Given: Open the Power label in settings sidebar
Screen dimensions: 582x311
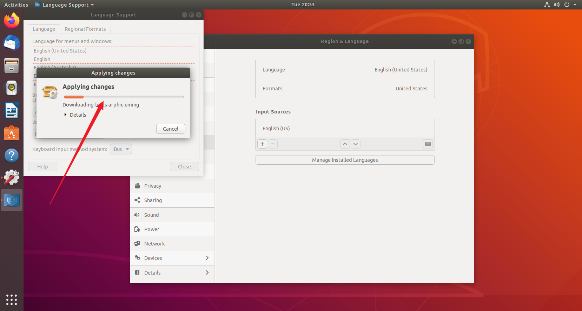Looking at the screenshot, I should click(152, 229).
